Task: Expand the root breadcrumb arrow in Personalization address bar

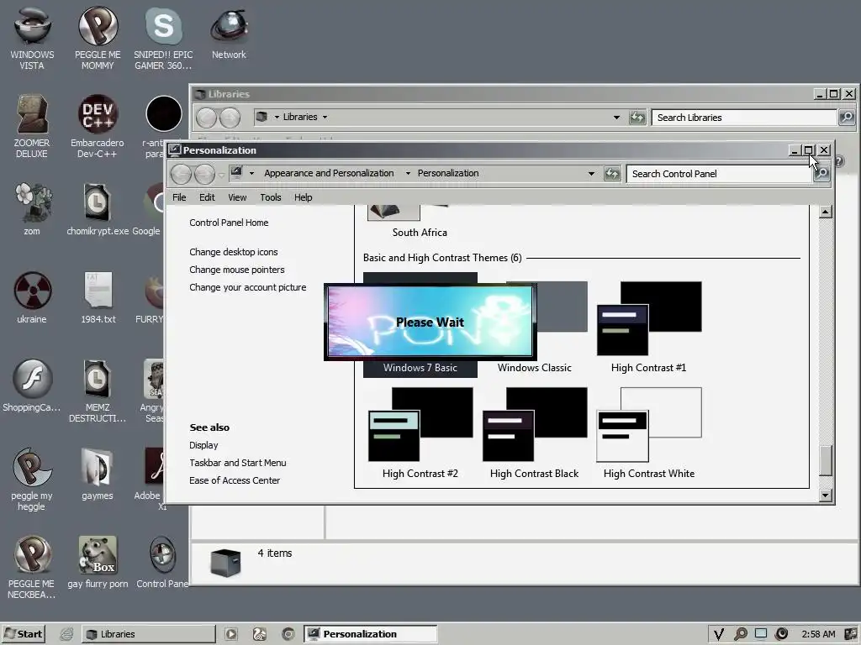Action: tap(251, 173)
